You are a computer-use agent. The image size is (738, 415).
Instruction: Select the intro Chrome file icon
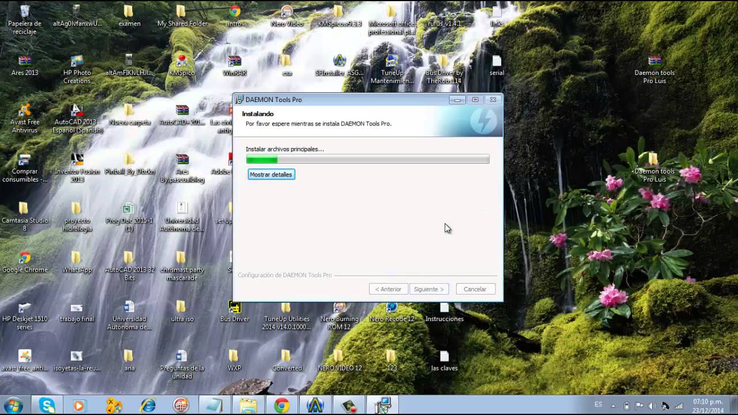coord(235,16)
